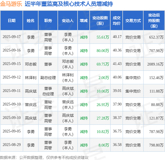Click the 2.00万 share change value
165x160 pixels.
[x=104, y=78]
